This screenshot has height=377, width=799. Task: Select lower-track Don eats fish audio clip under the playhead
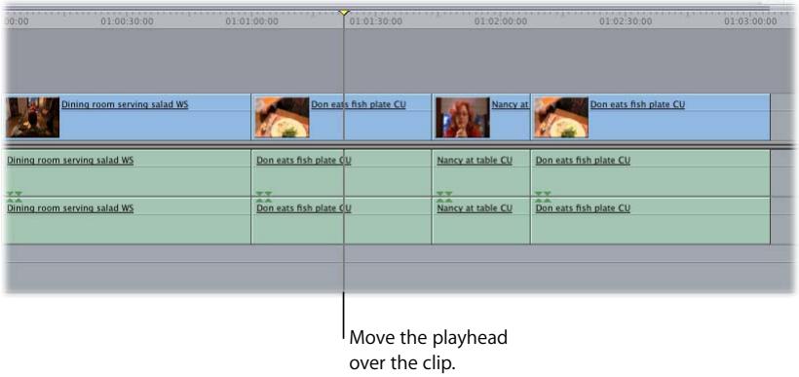point(341,221)
